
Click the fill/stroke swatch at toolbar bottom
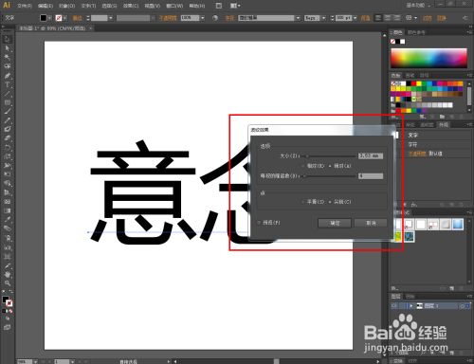pos(8,301)
